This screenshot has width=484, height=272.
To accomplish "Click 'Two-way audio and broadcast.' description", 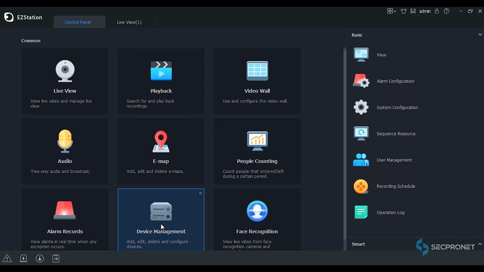I will pyautogui.click(x=60, y=172).
